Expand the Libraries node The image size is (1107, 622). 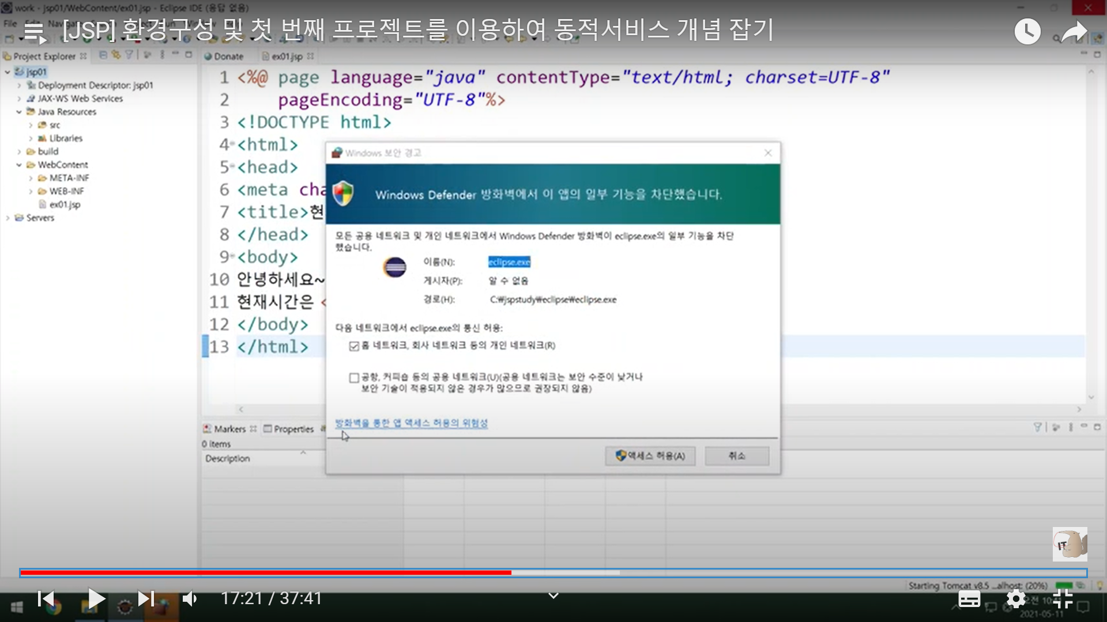click(x=31, y=138)
